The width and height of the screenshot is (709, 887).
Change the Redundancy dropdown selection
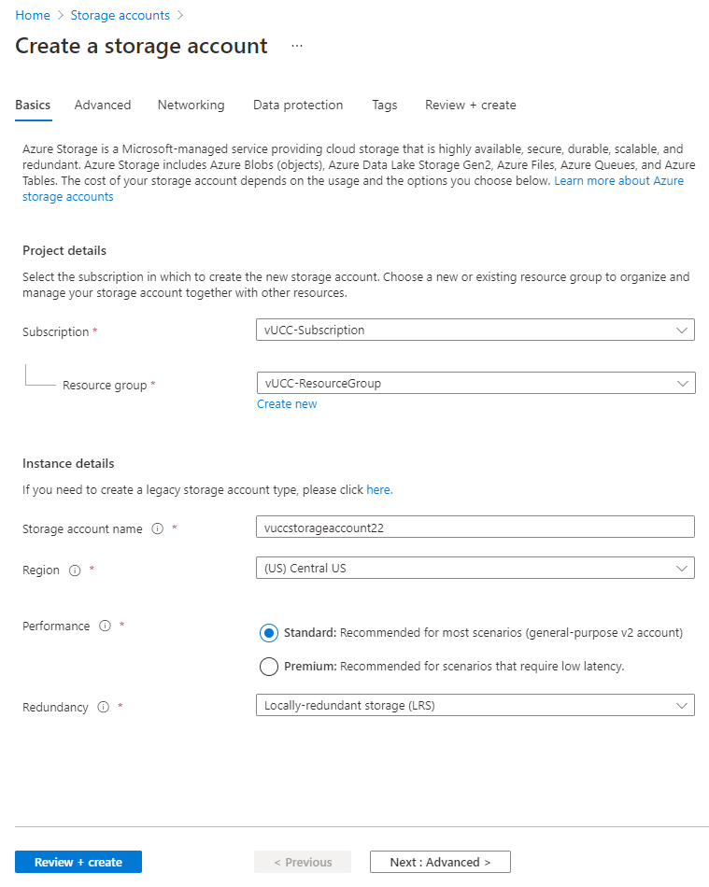475,705
